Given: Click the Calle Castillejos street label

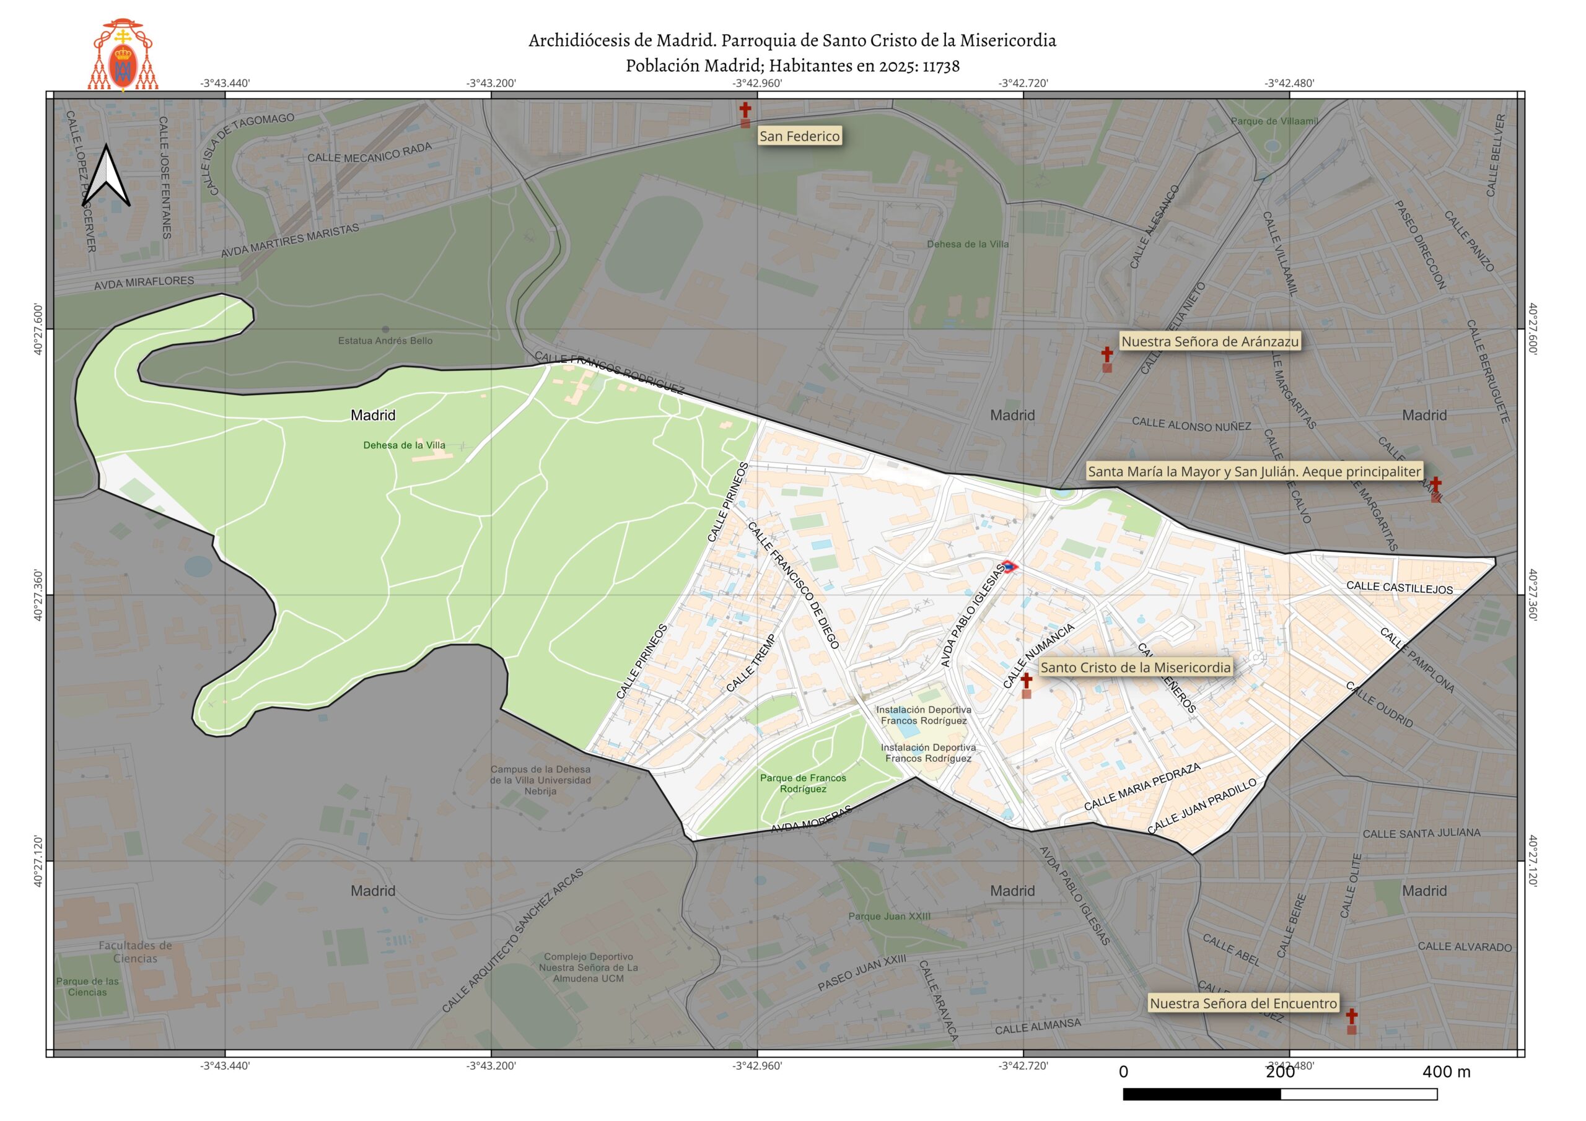Looking at the screenshot, I should (x=1400, y=588).
